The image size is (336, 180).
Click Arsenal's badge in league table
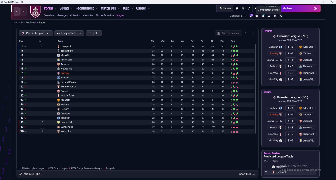(59, 64)
